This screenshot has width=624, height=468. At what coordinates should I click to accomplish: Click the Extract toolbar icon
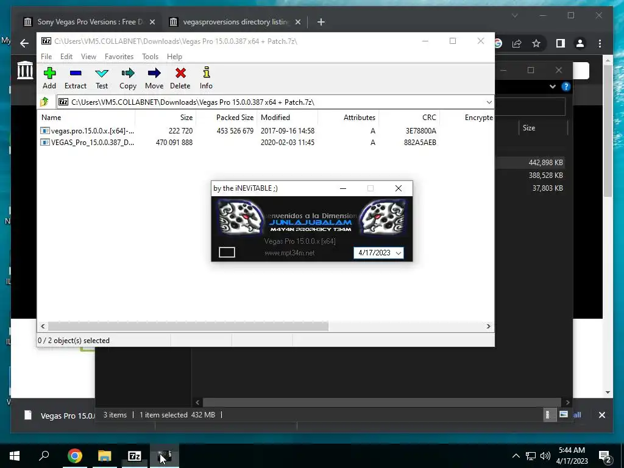(x=75, y=79)
